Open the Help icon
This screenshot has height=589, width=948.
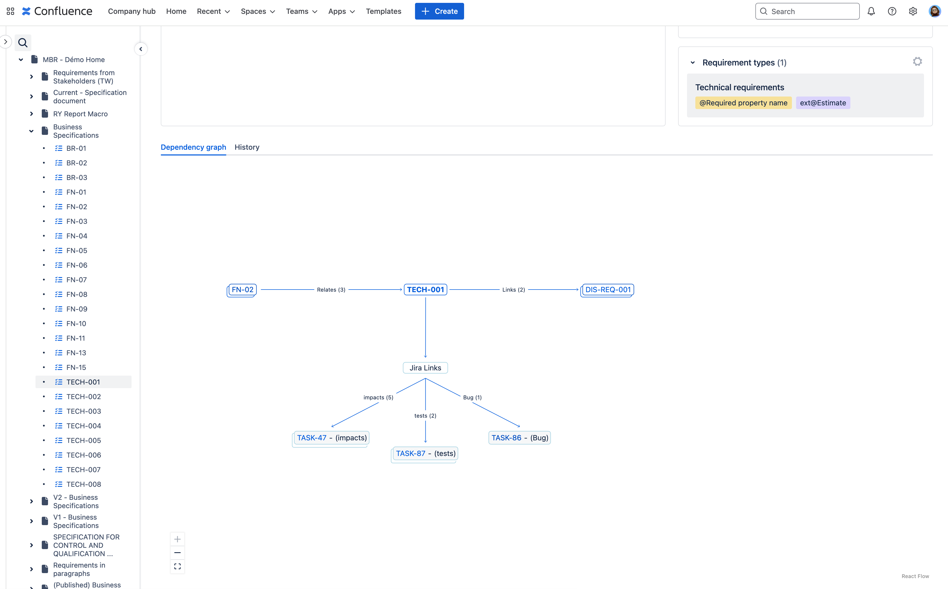(892, 11)
